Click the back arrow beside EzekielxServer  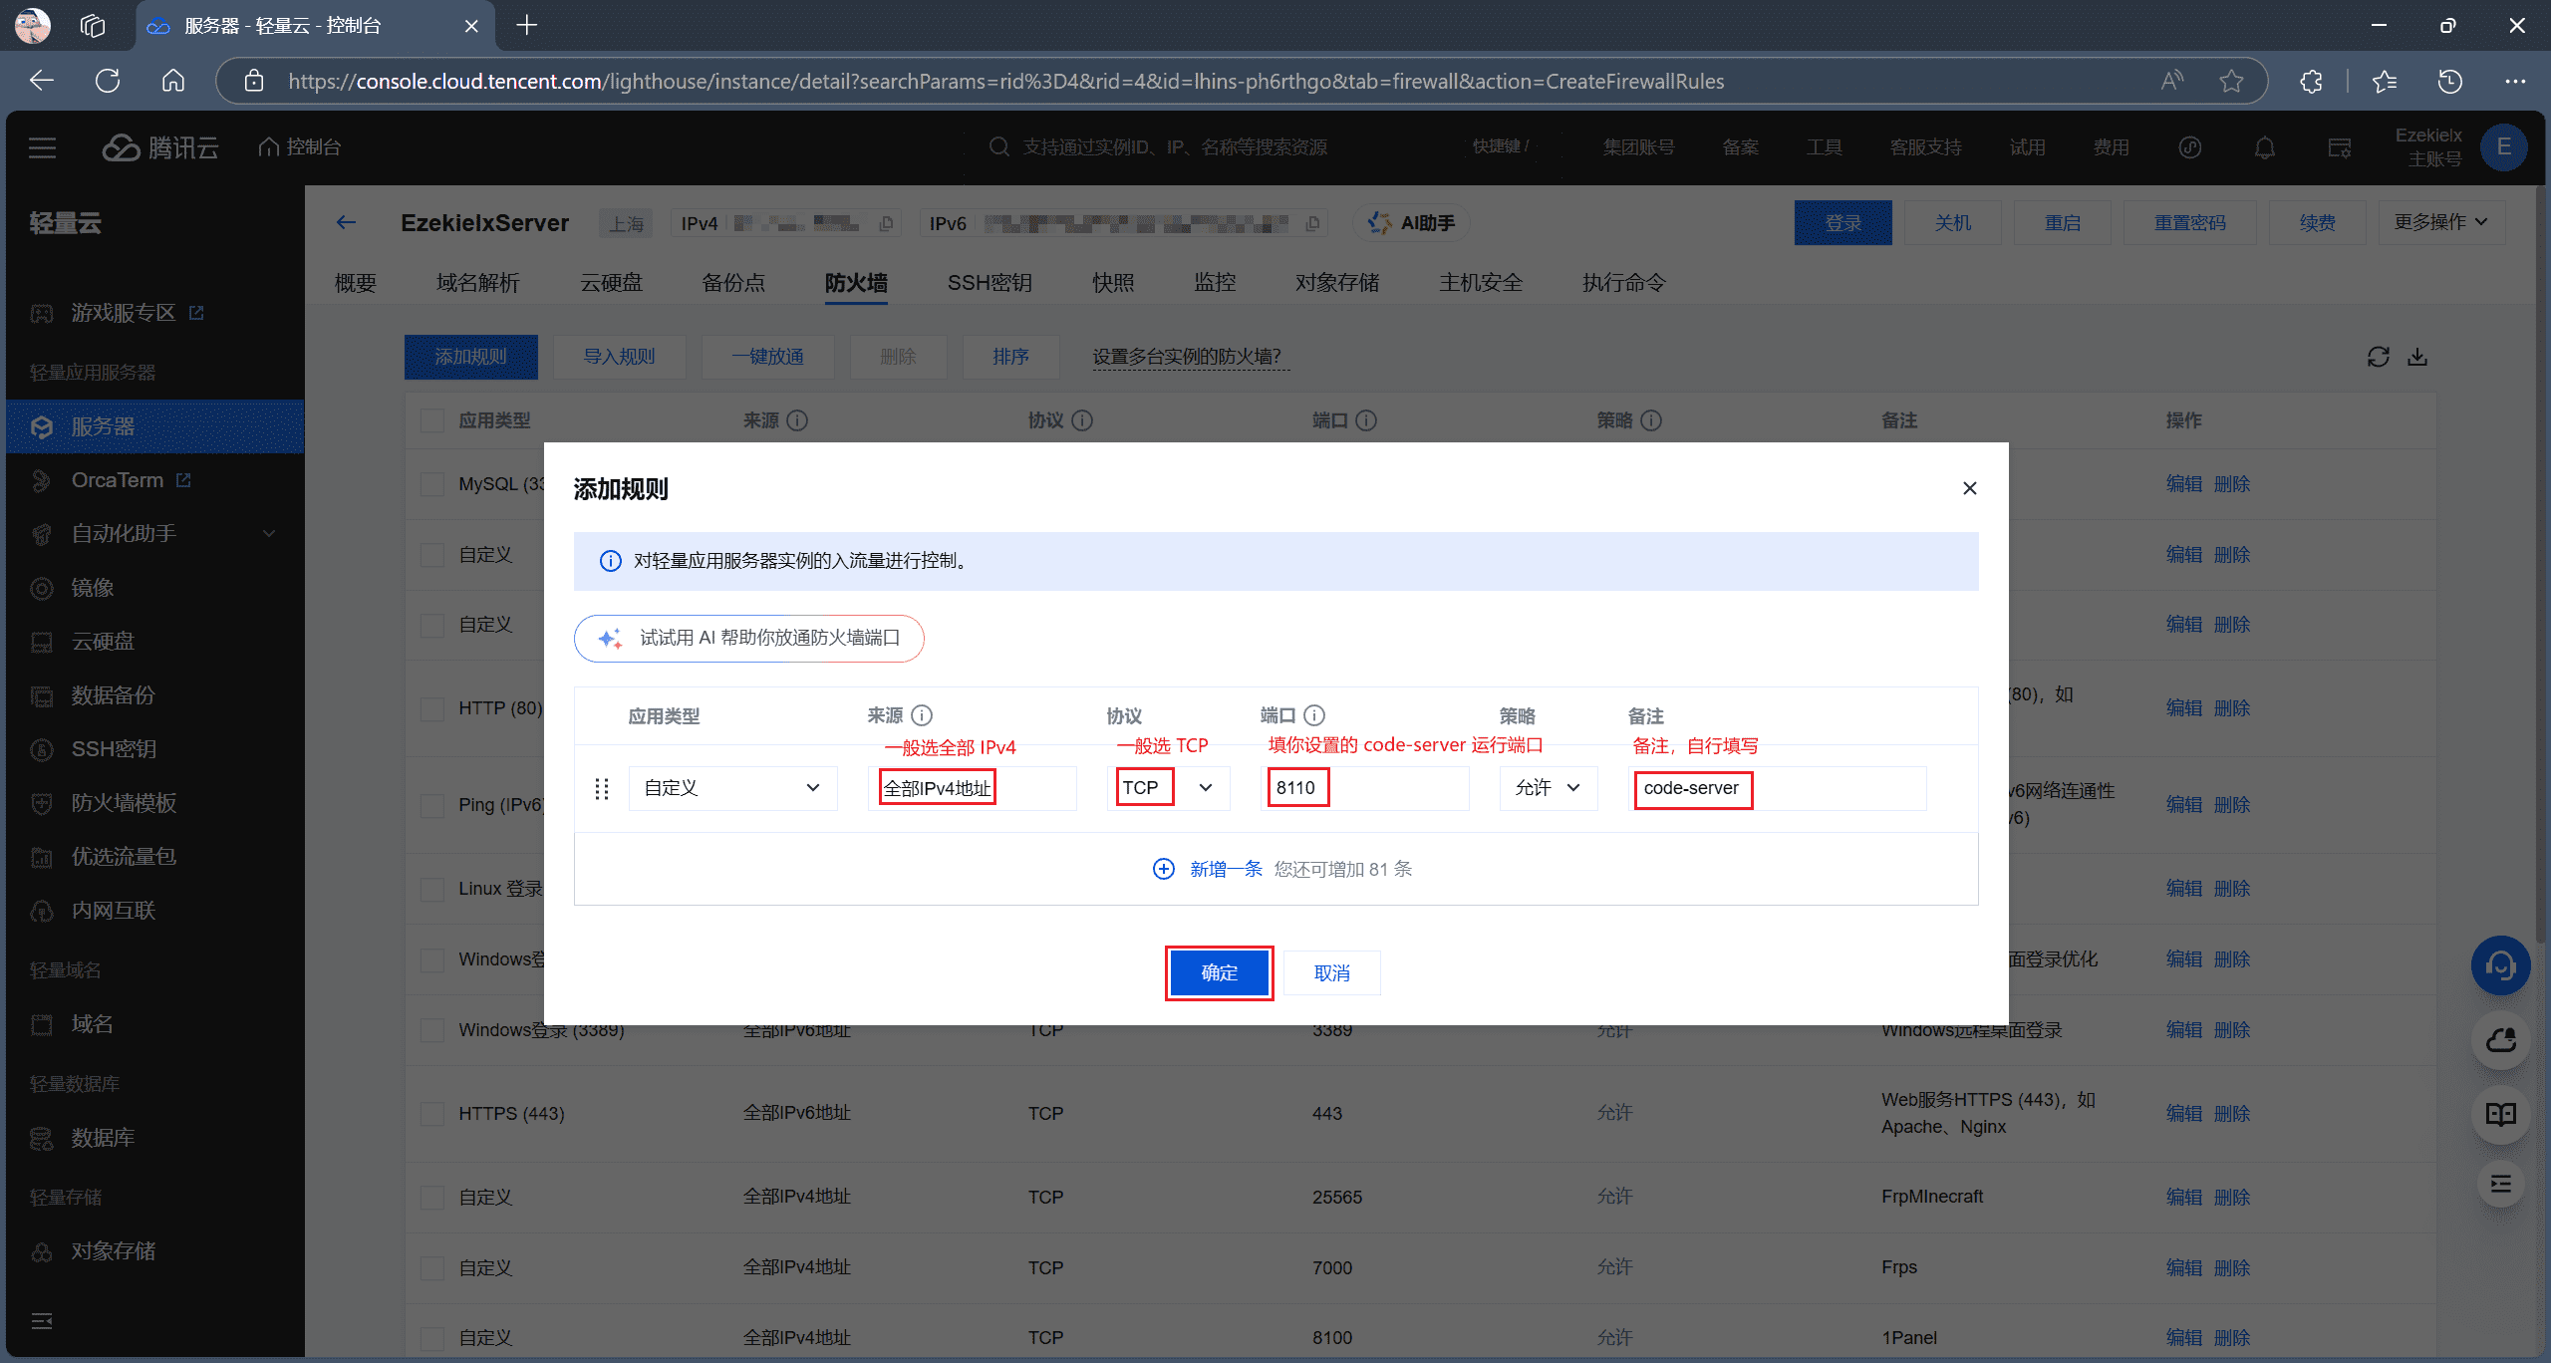pyautogui.click(x=346, y=222)
